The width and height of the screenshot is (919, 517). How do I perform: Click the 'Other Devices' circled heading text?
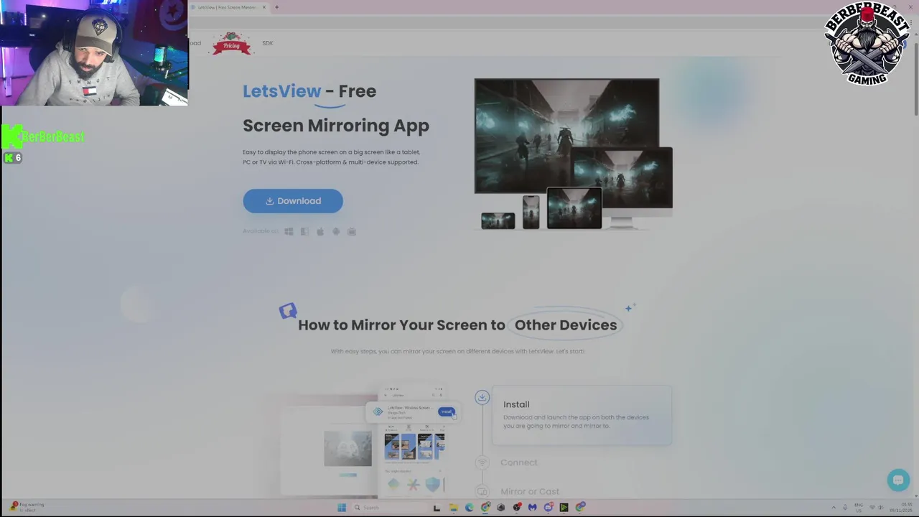[x=566, y=325]
